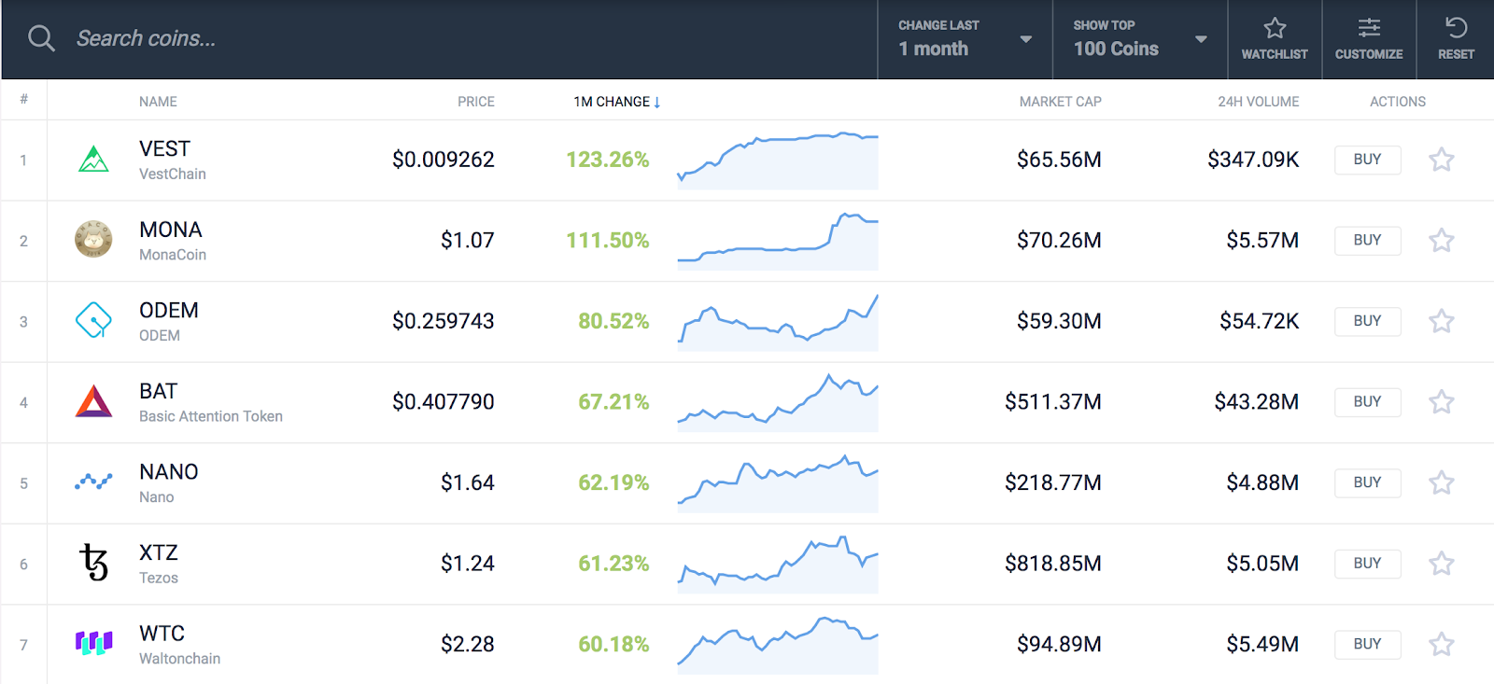
Task: Select the $4.88M volume value
Action: point(1262,482)
